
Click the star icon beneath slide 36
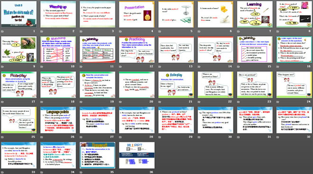coord(120,173)
